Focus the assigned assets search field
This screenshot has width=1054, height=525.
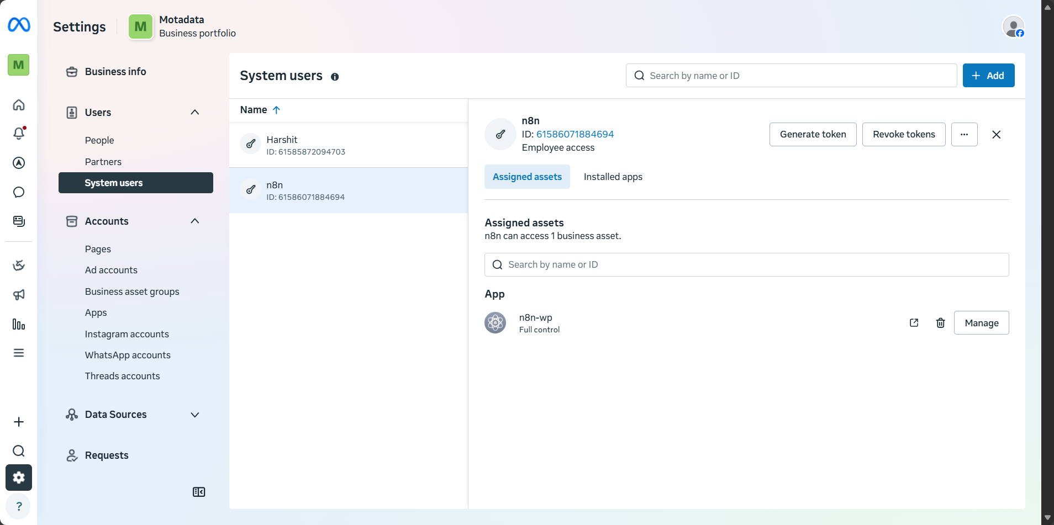[747, 265]
